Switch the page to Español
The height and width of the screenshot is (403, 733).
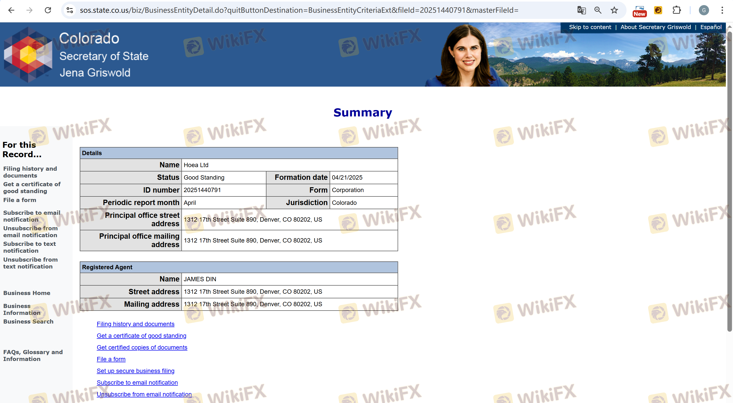click(711, 27)
